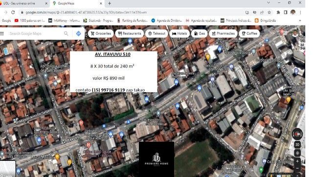Filter map by Hotels

point(179,33)
